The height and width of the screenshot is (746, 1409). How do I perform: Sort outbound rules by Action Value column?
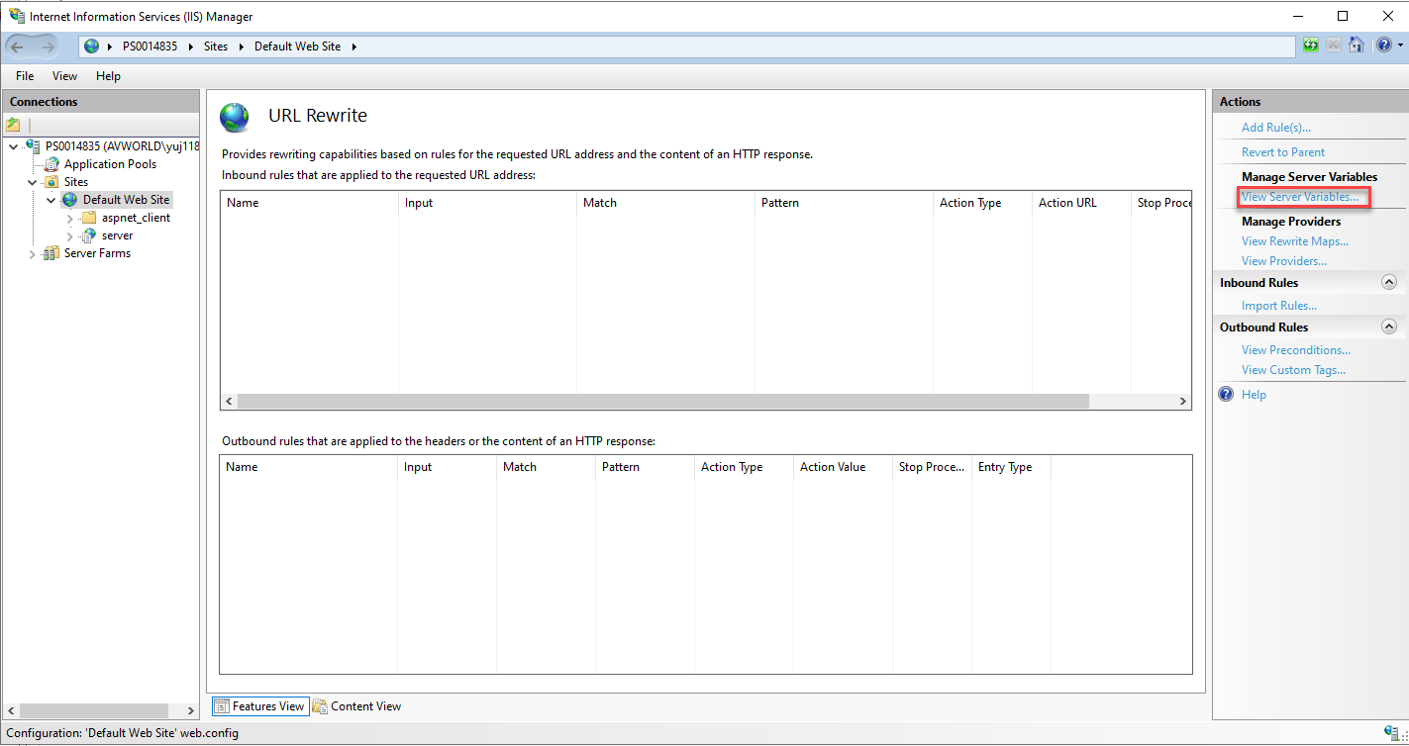(843, 467)
